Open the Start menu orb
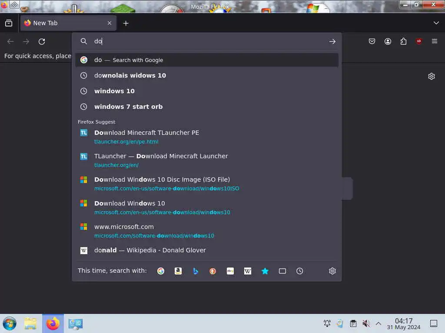The width and height of the screenshot is (445, 333). point(10,323)
